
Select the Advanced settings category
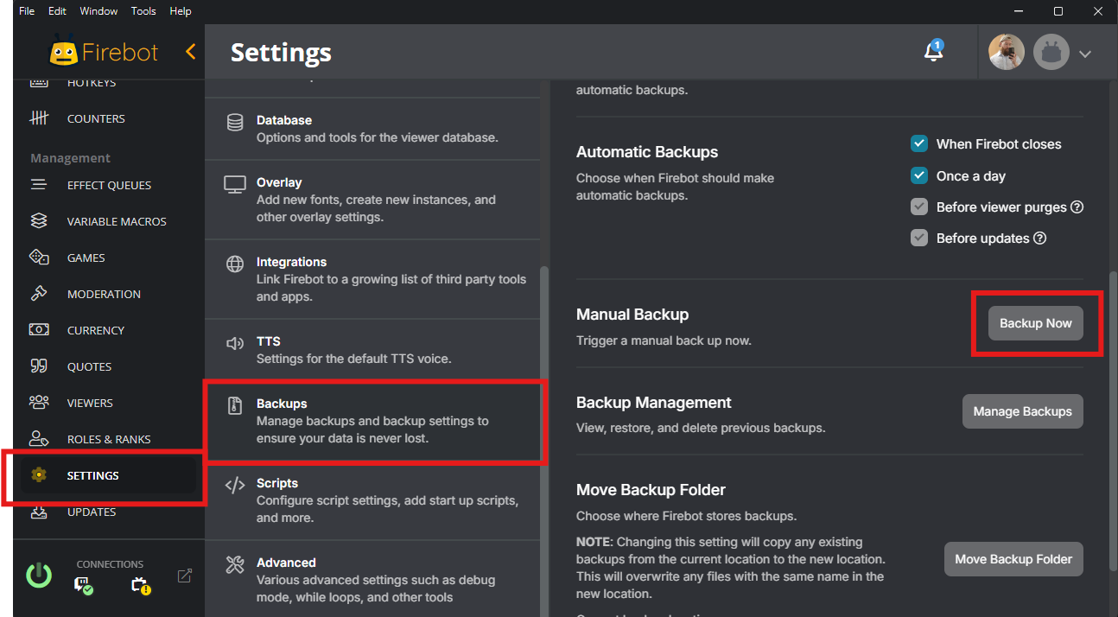(x=372, y=579)
